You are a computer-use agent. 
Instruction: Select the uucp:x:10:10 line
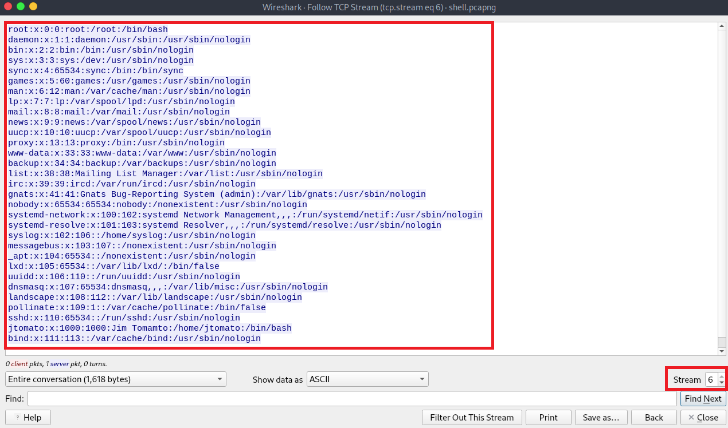[139, 132]
